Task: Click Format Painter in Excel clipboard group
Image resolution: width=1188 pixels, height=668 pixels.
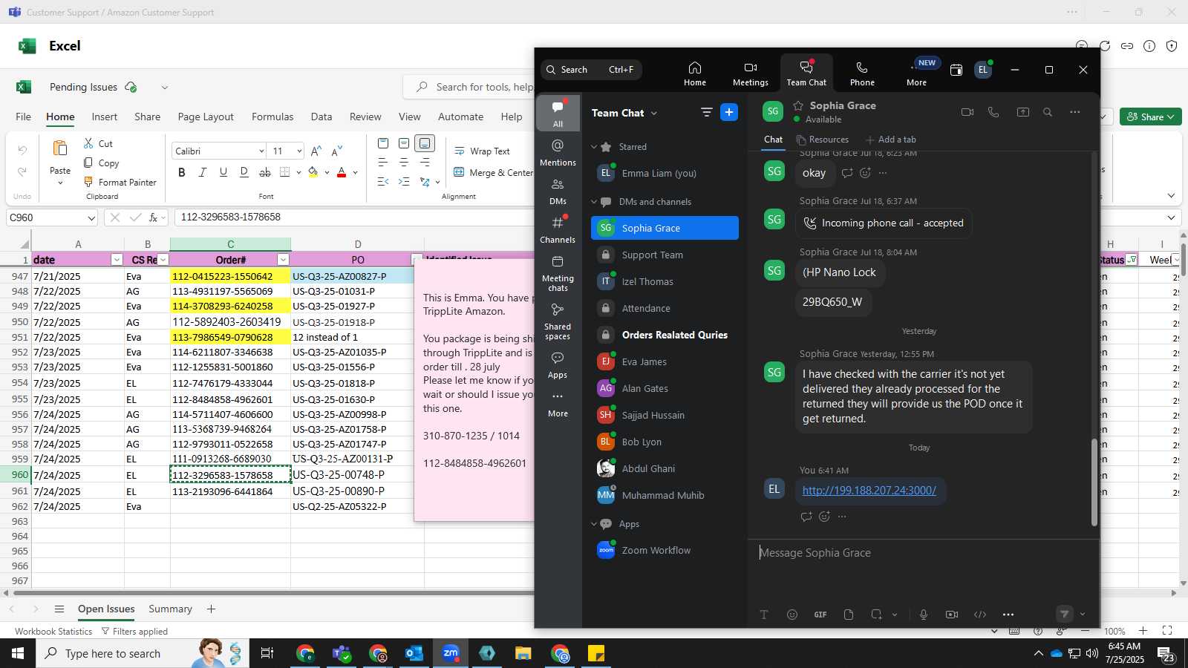Action: click(x=120, y=182)
